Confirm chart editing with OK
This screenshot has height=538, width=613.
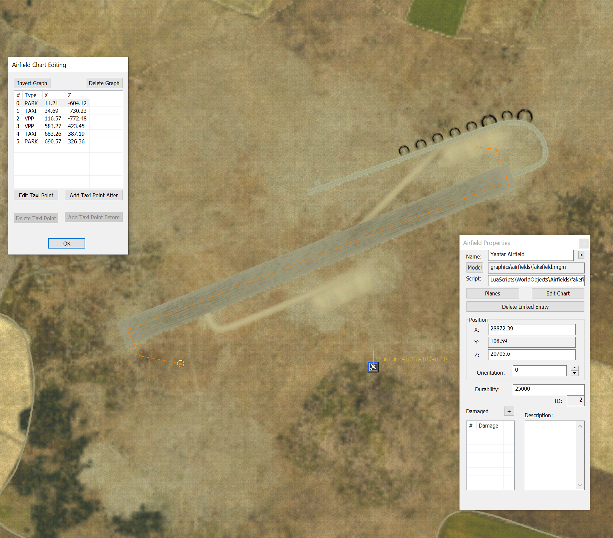point(67,244)
